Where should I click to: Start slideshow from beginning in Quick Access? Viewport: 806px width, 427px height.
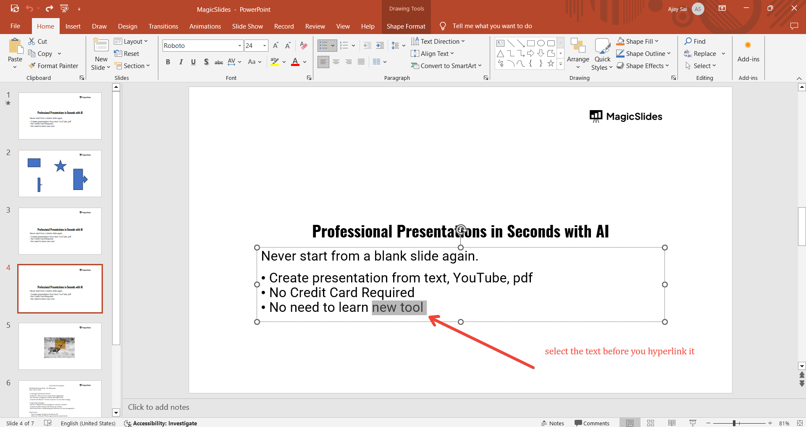click(65, 8)
